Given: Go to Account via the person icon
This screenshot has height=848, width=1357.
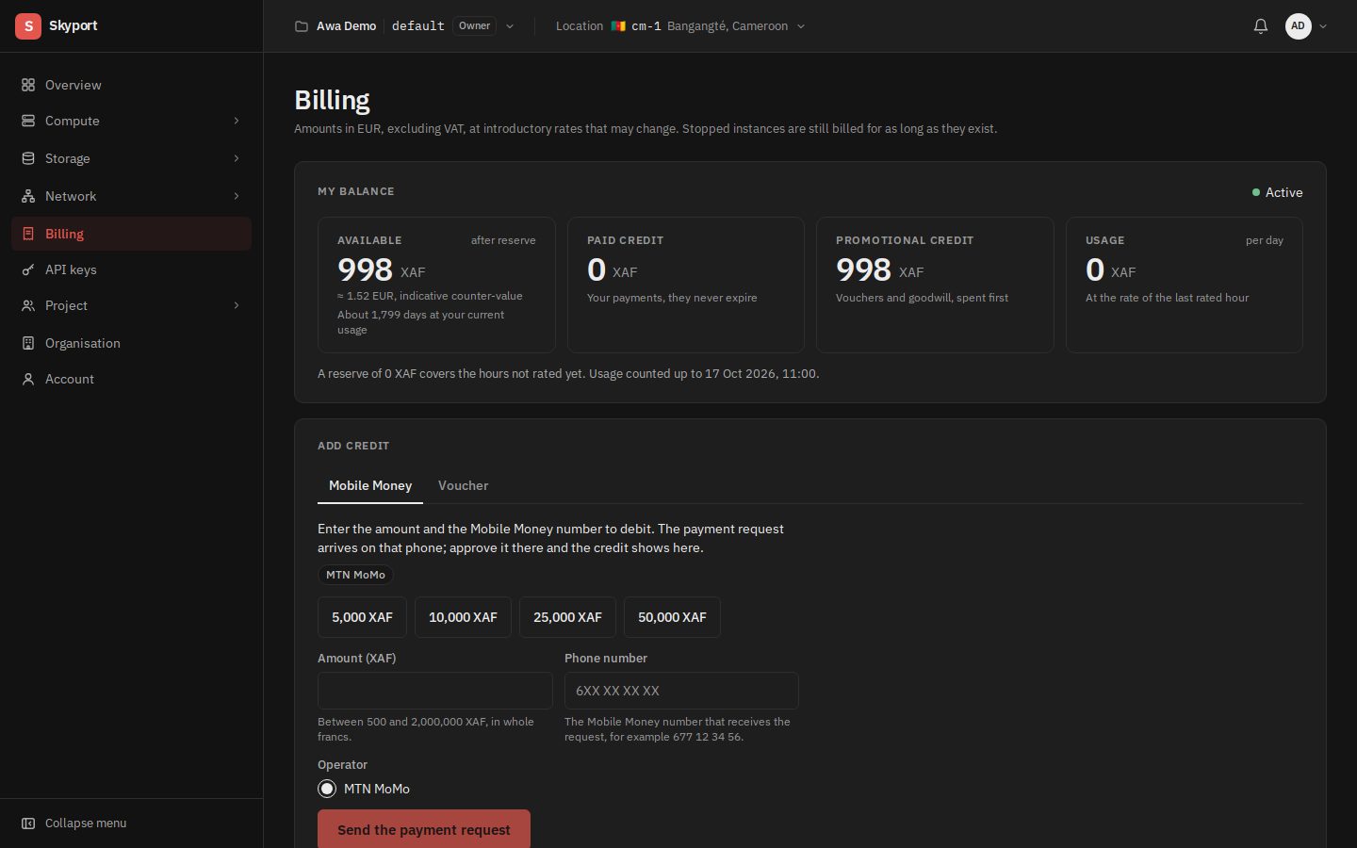Looking at the screenshot, I should pyautogui.click(x=28, y=379).
